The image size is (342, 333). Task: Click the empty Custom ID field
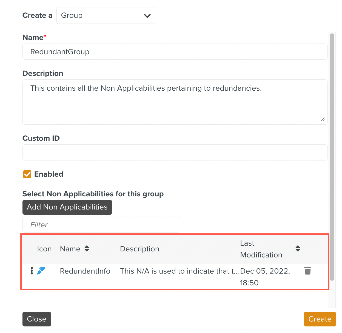coord(175,153)
